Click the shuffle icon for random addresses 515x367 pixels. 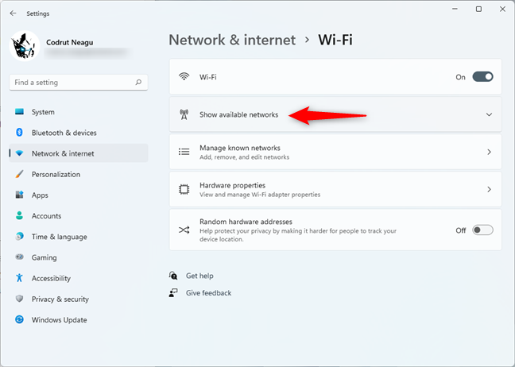tap(184, 230)
